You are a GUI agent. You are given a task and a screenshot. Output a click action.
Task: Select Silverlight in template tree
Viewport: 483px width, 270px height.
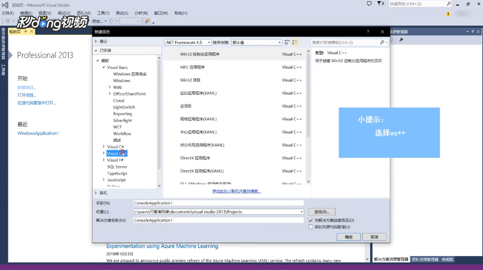[123, 120]
